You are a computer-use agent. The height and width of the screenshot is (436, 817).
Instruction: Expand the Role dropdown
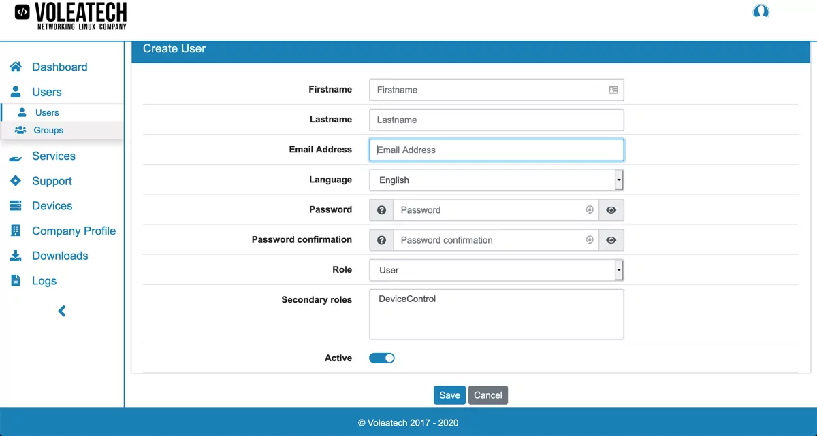click(618, 269)
